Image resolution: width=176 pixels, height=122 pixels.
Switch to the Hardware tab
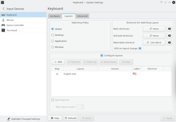coord(55,16)
